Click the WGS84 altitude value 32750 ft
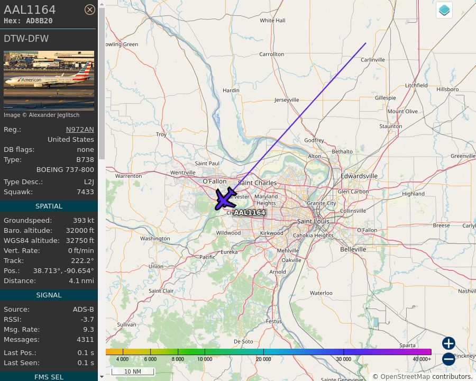The width and height of the screenshot is (476, 381). point(80,241)
